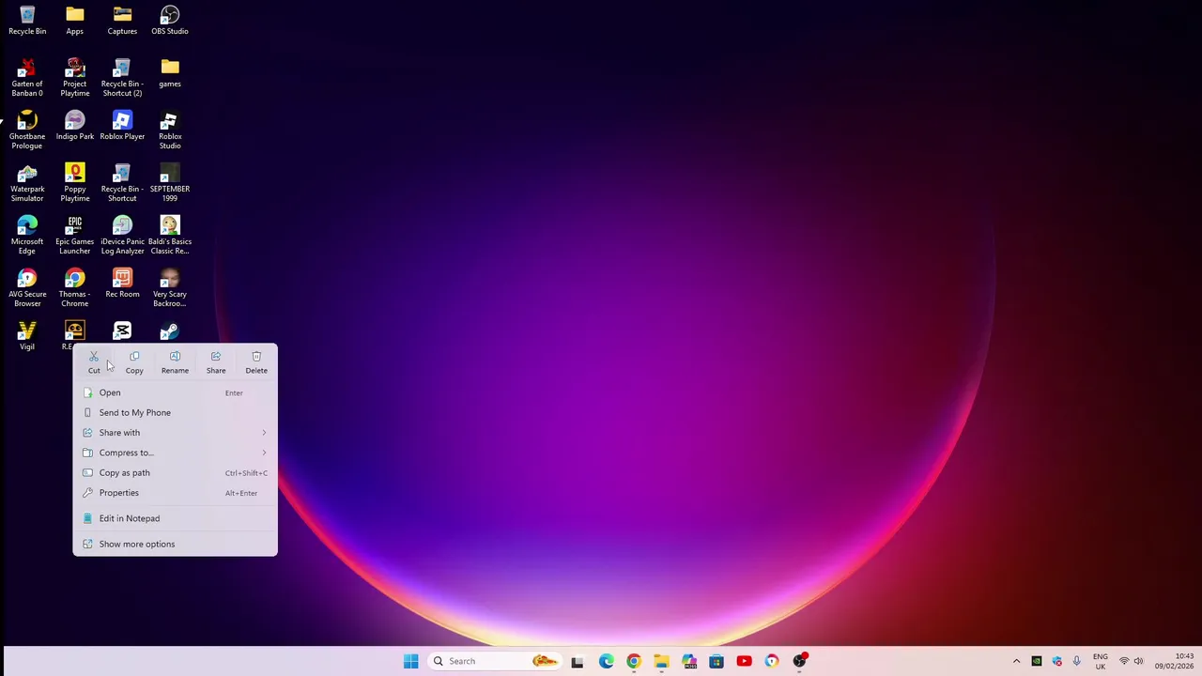Screen dimensions: 1202x676
Task: Select Send to My Phone
Action: [175, 412]
